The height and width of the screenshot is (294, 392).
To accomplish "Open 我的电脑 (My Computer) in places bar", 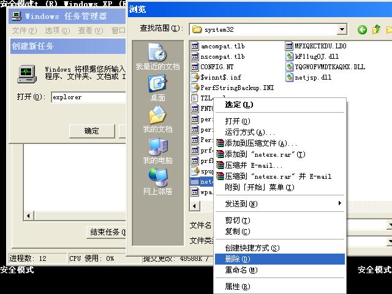I will pyautogui.click(x=157, y=151).
